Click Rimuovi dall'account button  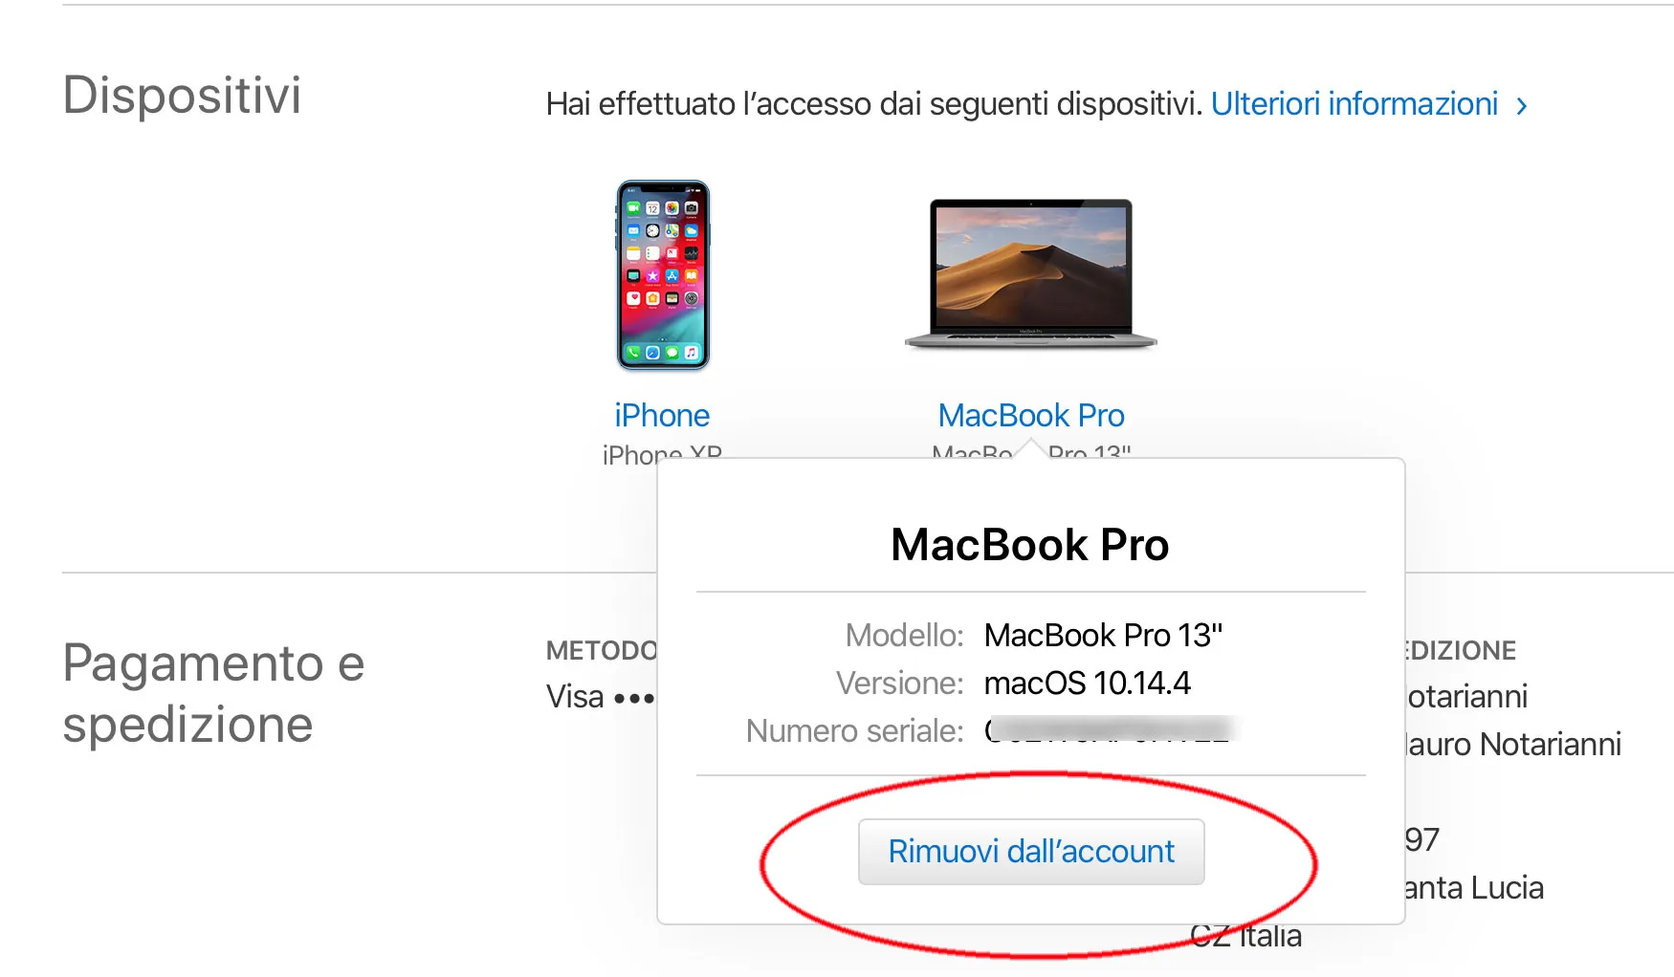[1030, 851]
